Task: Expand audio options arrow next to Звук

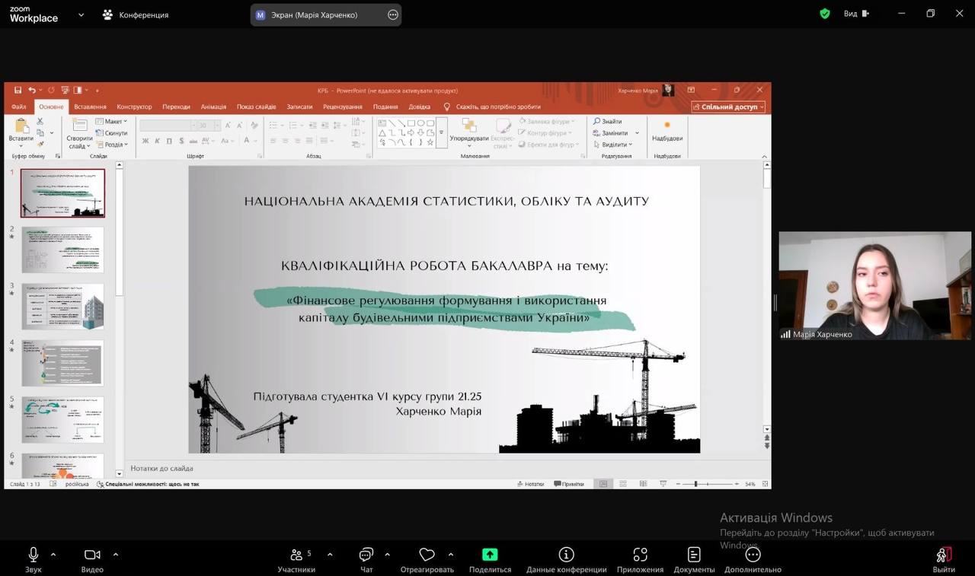Action: click(x=53, y=554)
